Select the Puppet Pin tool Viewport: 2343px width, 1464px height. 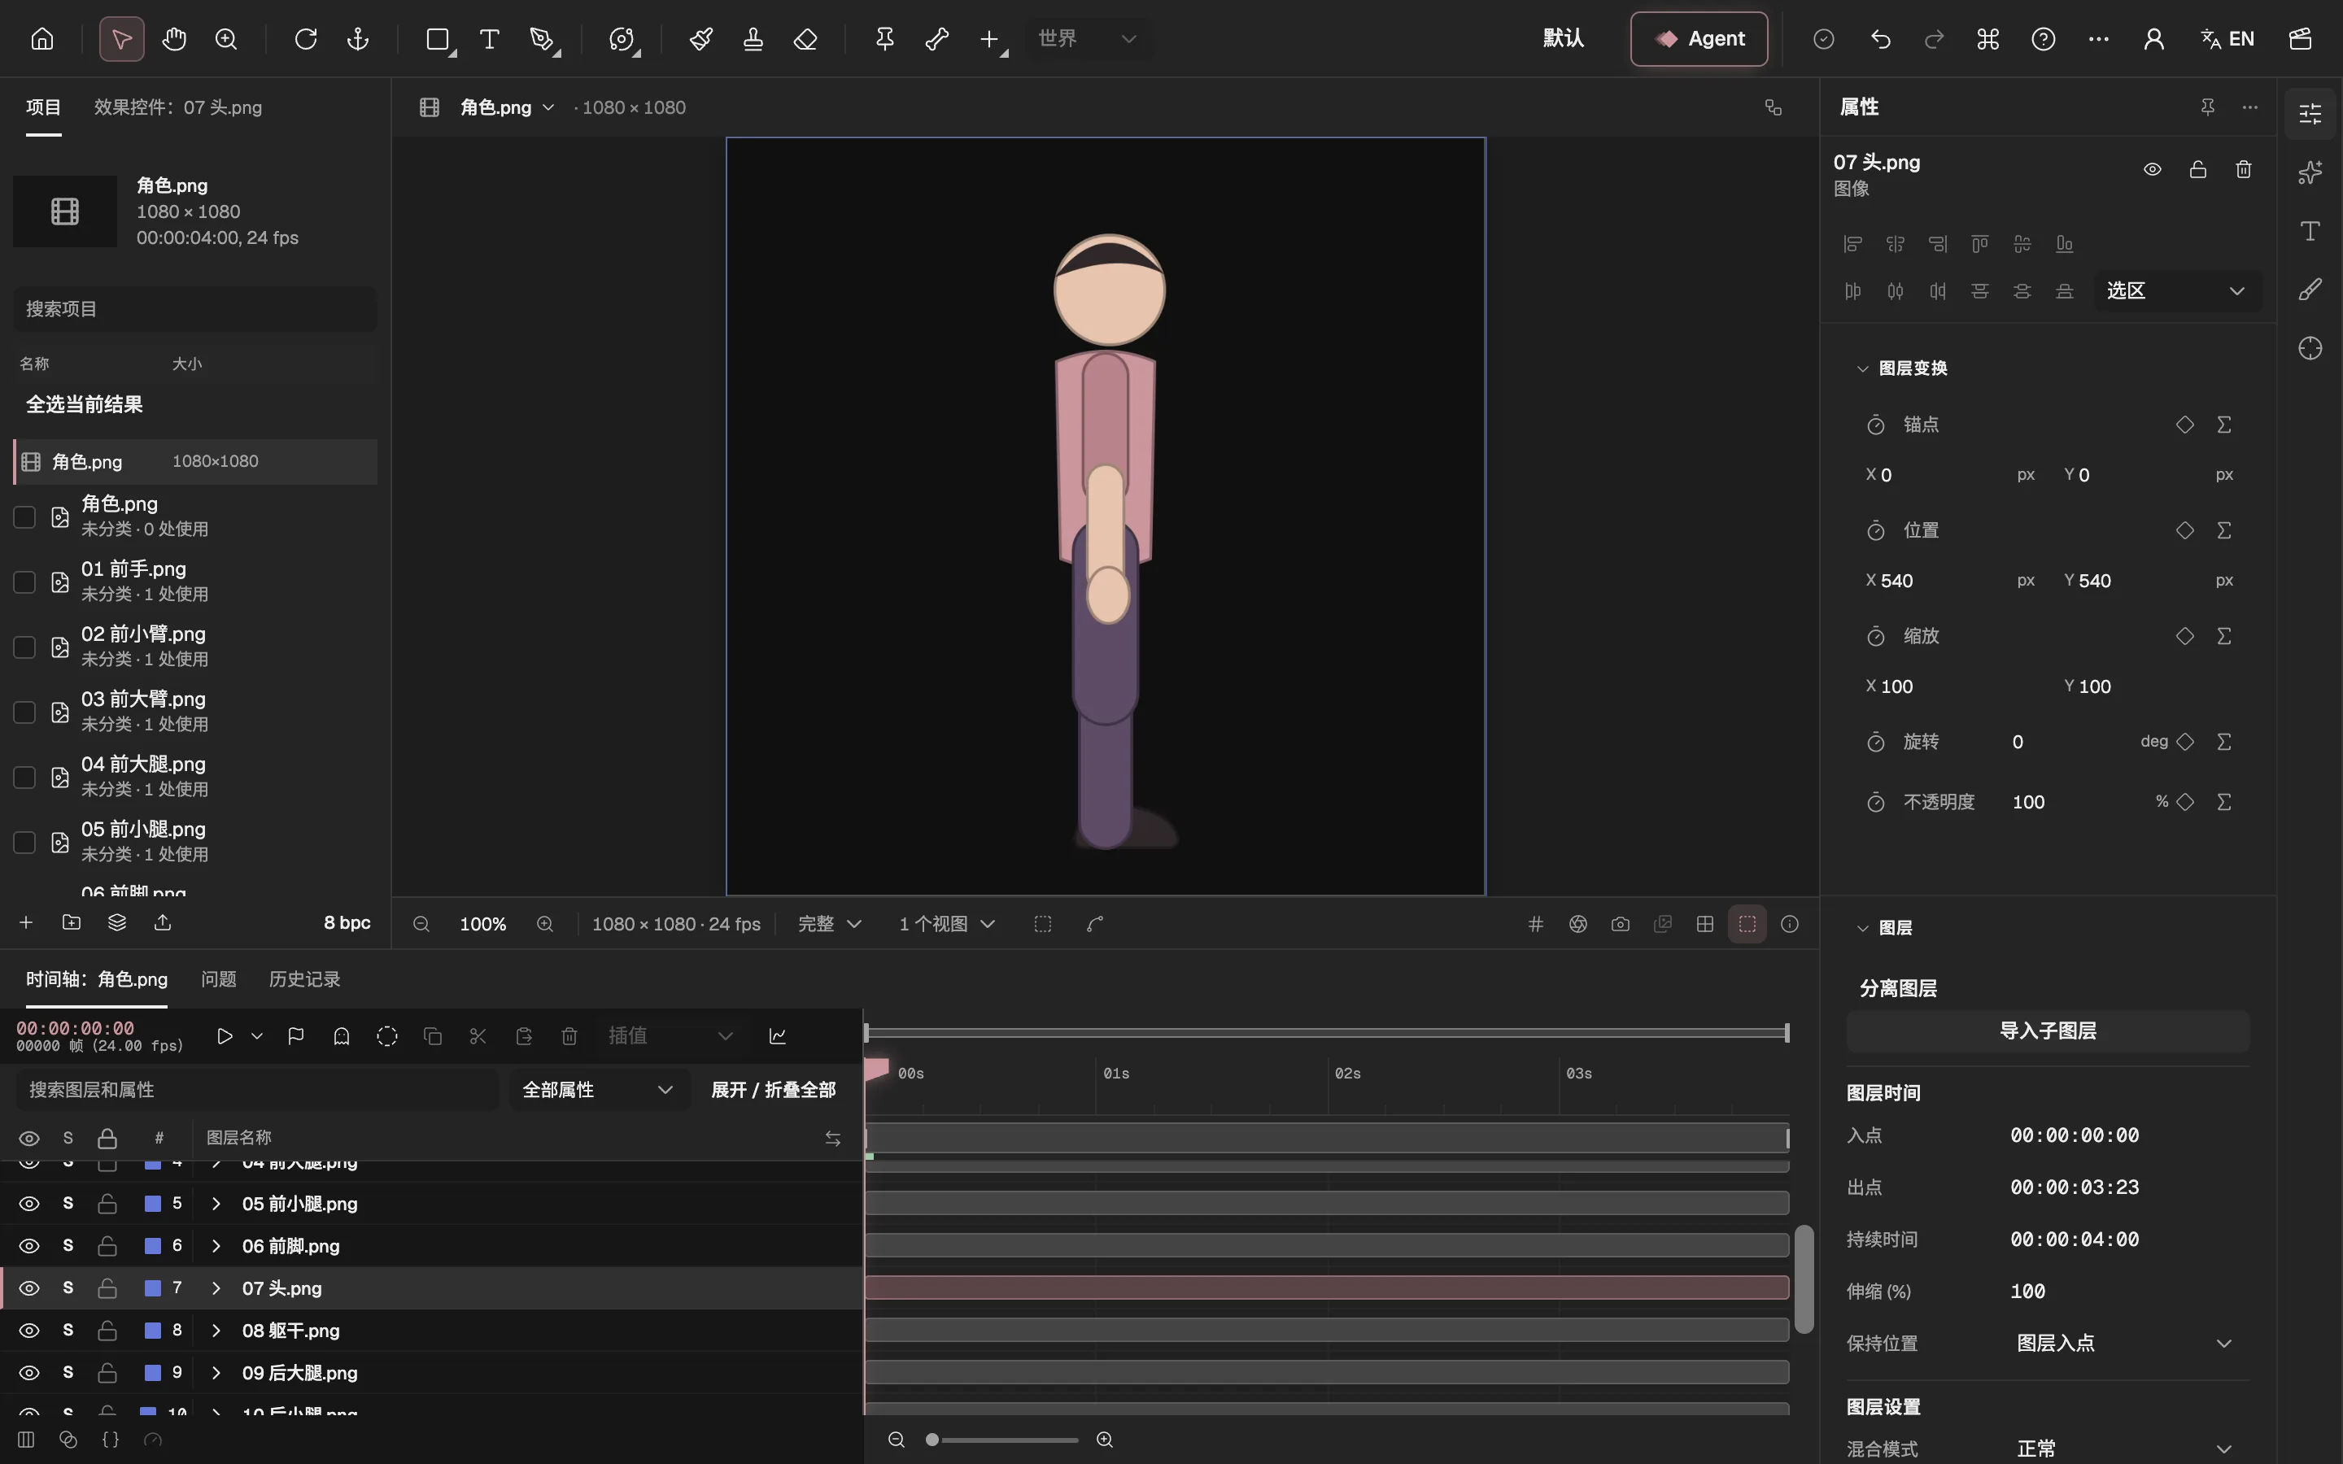pyautogui.click(x=885, y=39)
